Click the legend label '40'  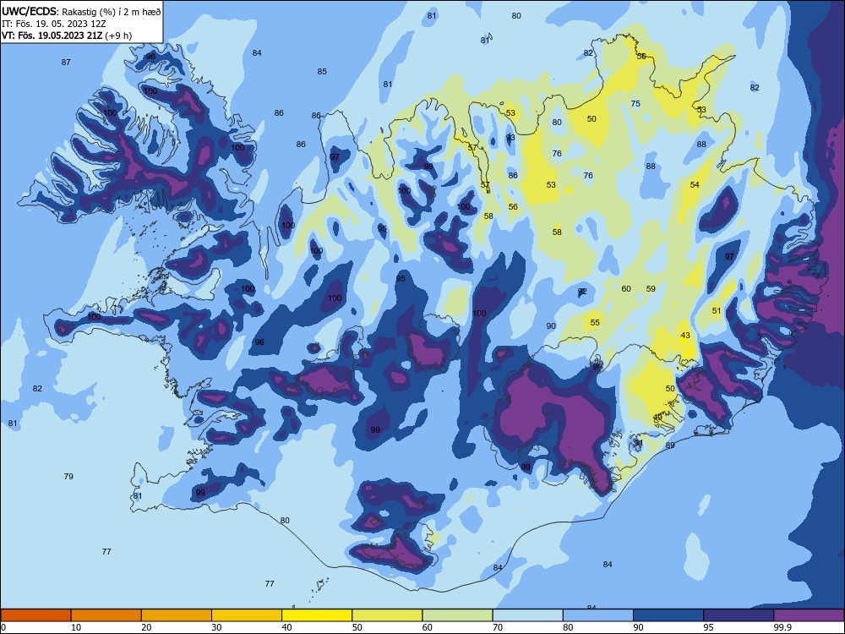pos(286,627)
